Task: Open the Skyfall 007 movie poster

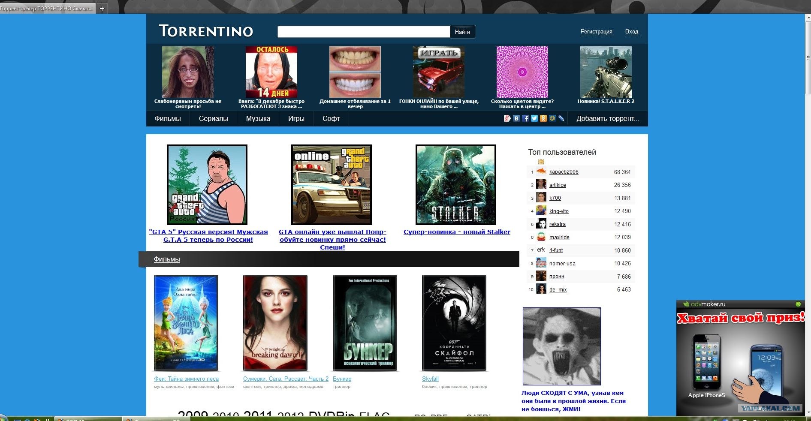Action: tap(454, 323)
